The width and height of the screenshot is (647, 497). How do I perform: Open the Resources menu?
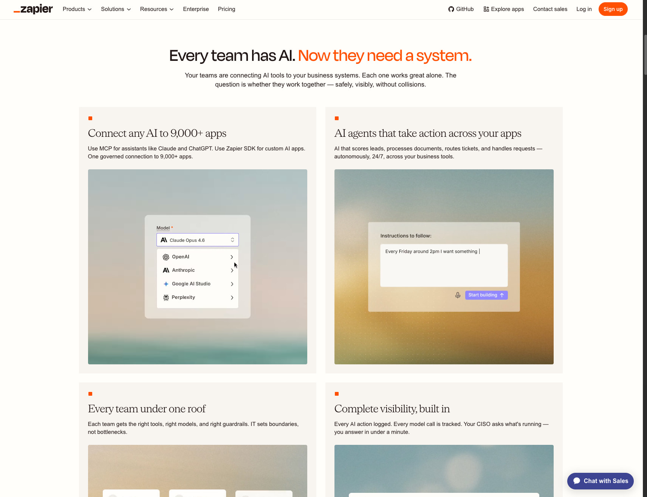point(157,9)
